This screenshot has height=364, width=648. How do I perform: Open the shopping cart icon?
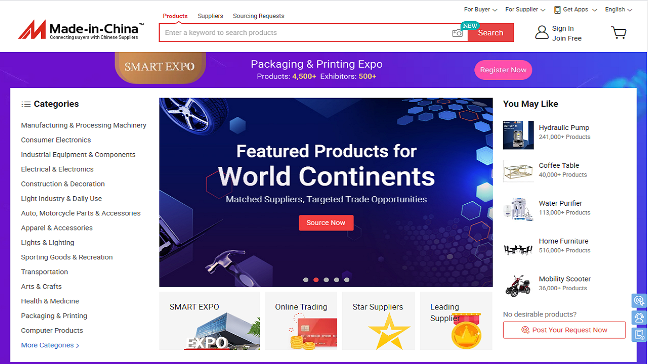[619, 33]
